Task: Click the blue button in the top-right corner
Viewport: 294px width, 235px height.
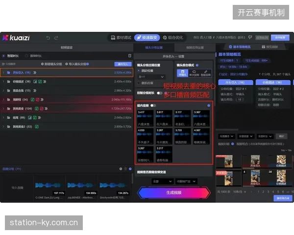Action: tap(280, 38)
